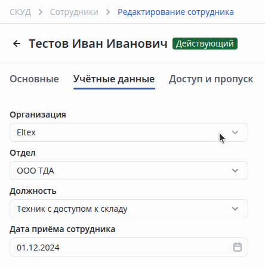This screenshot has height=269, width=265.
Task: Open ООО ТДА department selector
Action: pos(129,171)
